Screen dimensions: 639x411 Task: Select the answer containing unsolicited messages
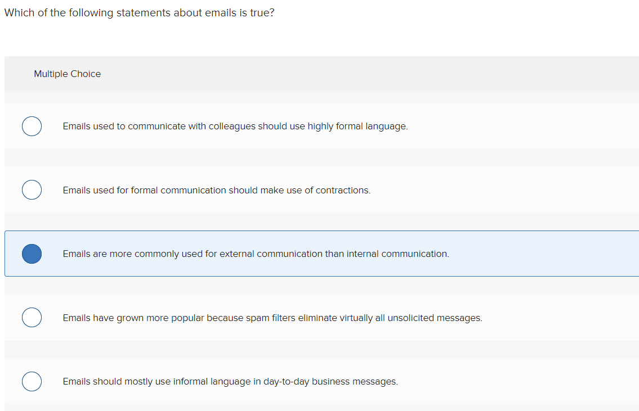[x=272, y=318]
